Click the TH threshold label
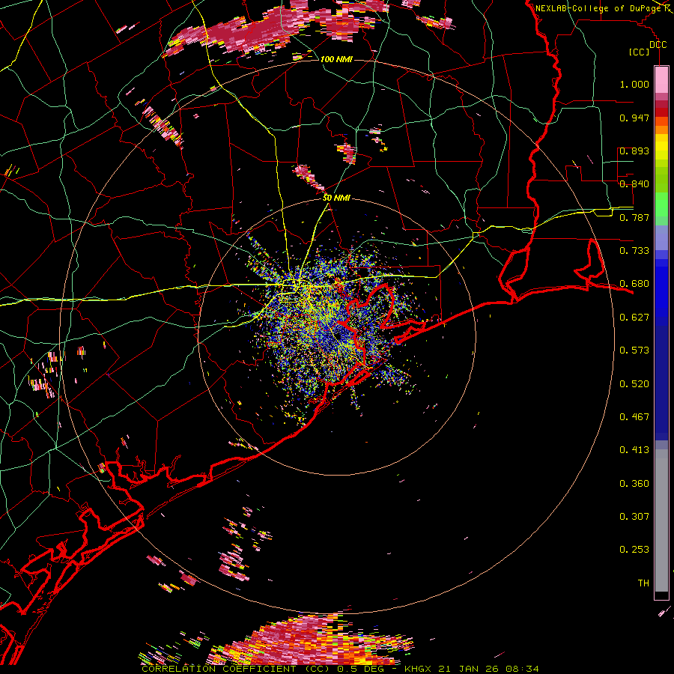This screenshot has height=674, width=674. pos(643,583)
